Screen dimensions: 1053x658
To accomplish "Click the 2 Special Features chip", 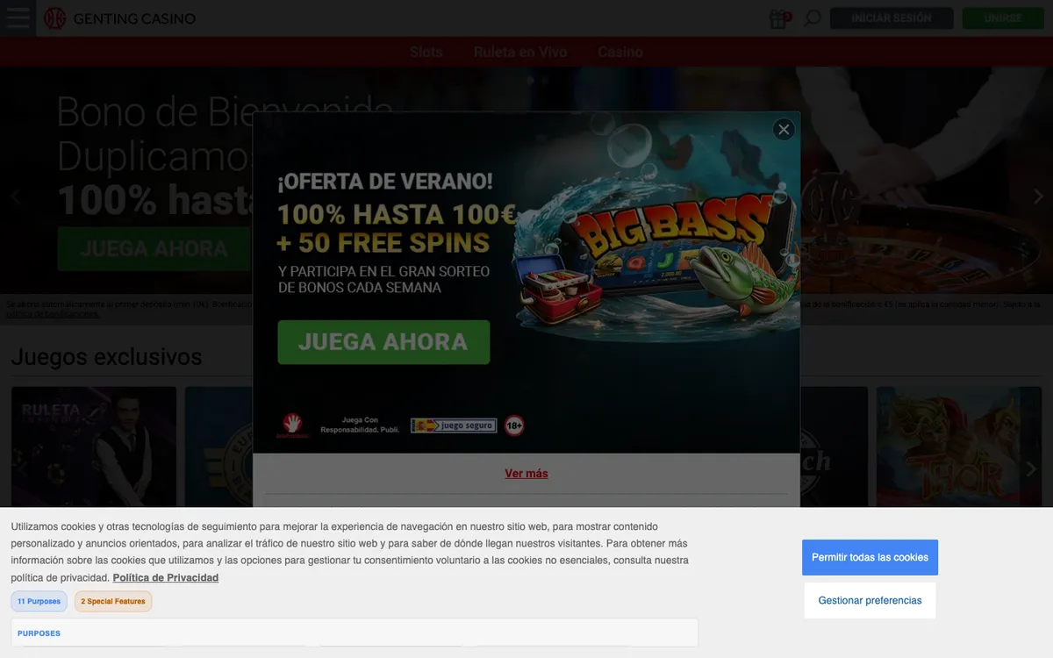I will pos(113,601).
